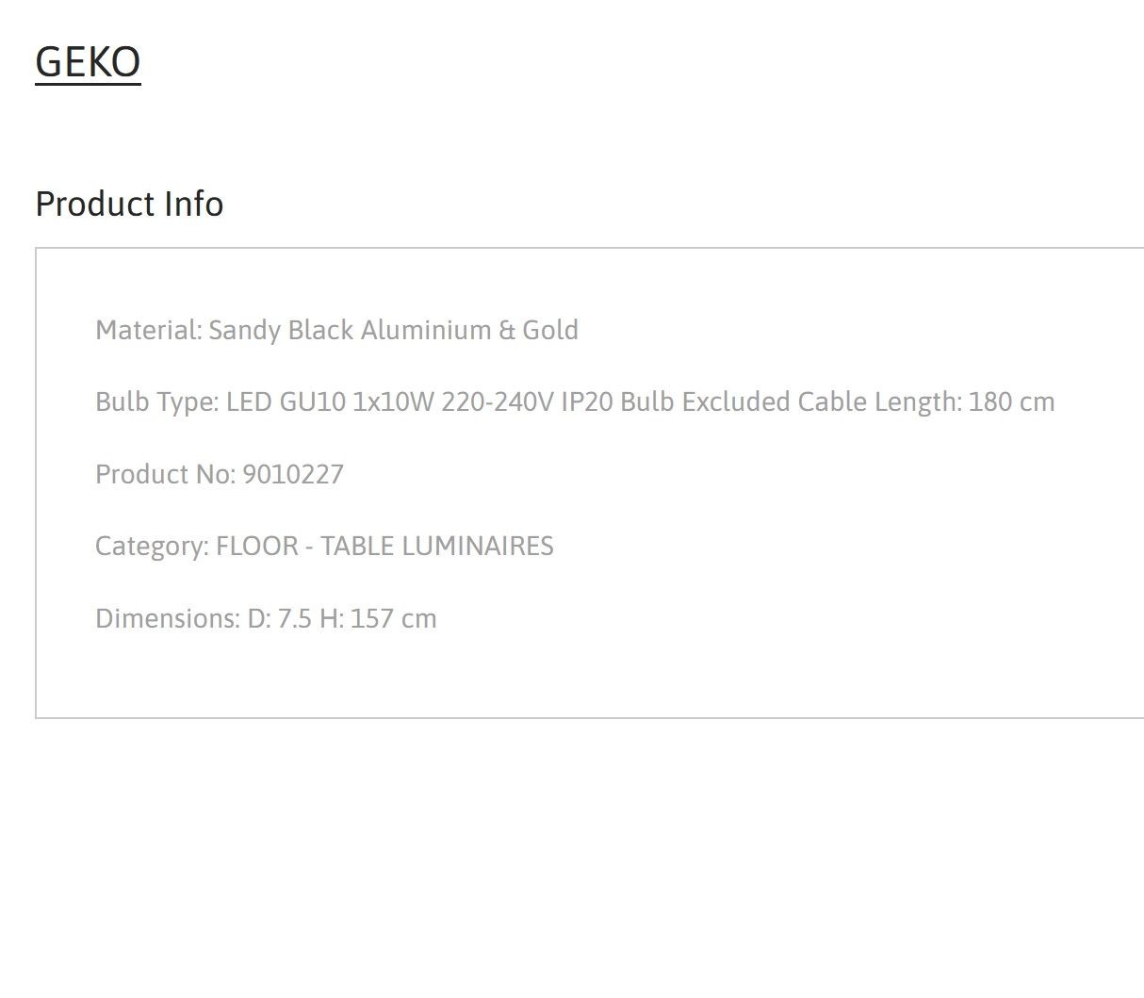Click the 220-240V voltage text
This screenshot has height=998, width=1144.
(498, 401)
